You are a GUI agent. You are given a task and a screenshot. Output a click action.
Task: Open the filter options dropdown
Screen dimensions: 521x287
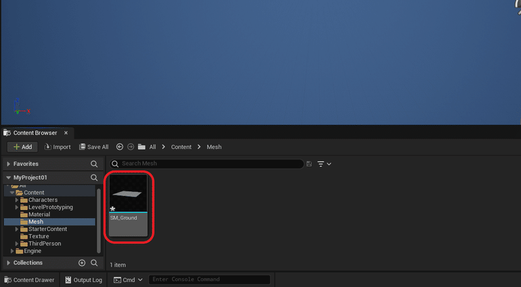(x=324, y=164)
